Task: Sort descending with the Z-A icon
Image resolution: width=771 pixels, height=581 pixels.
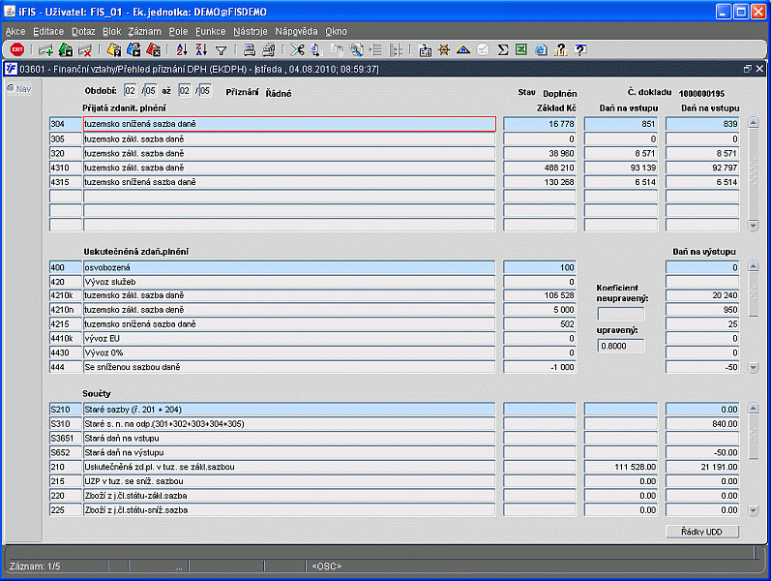Action: pos(201,49)
